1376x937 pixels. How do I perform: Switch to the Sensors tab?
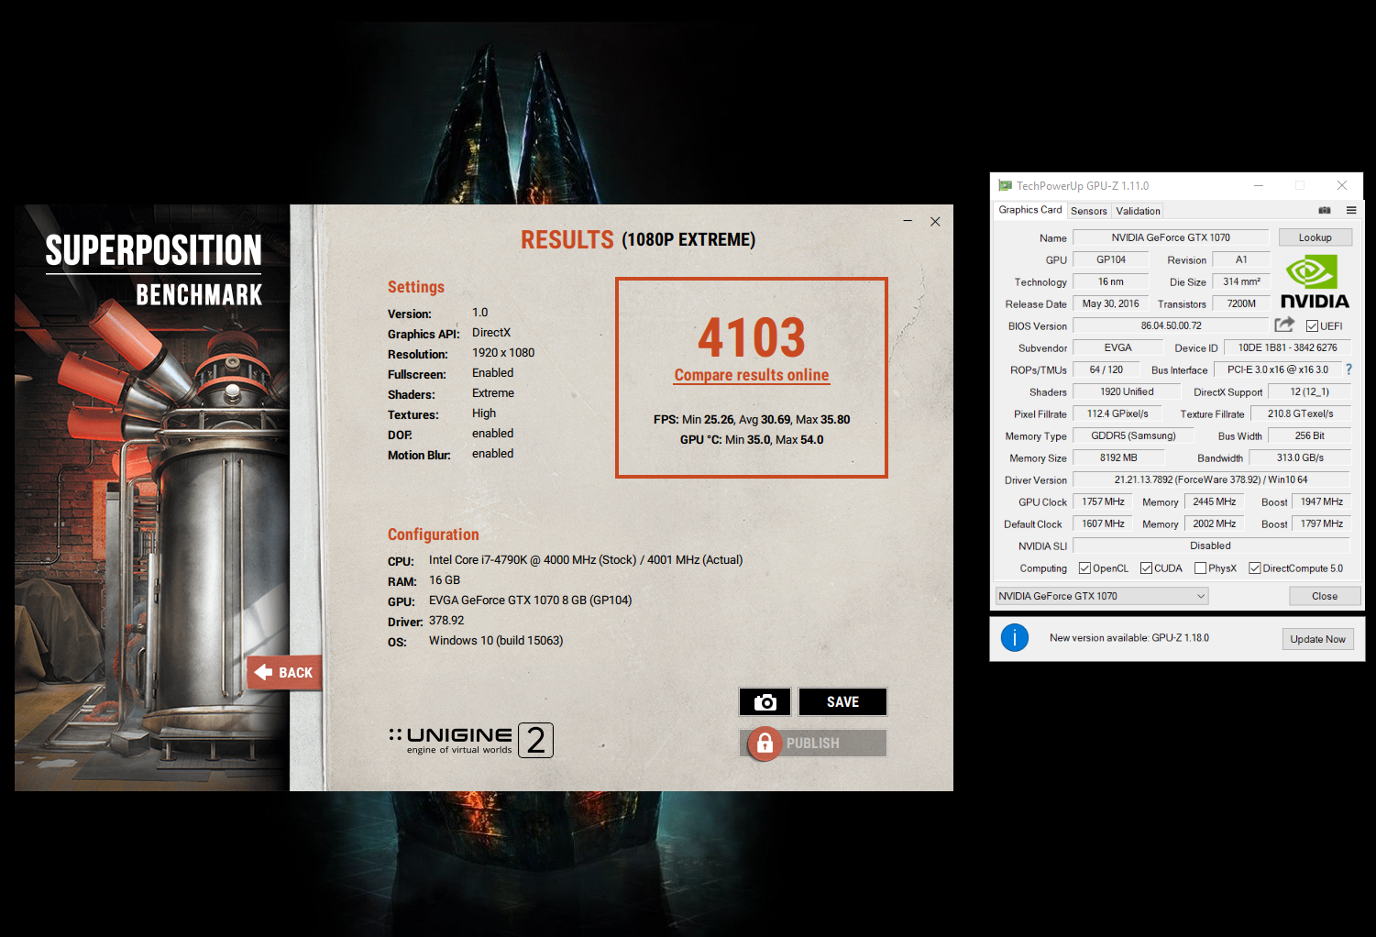coord(1089,211)
